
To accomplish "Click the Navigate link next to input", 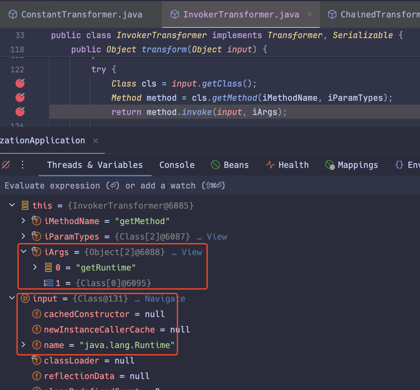I will point(165,299).
